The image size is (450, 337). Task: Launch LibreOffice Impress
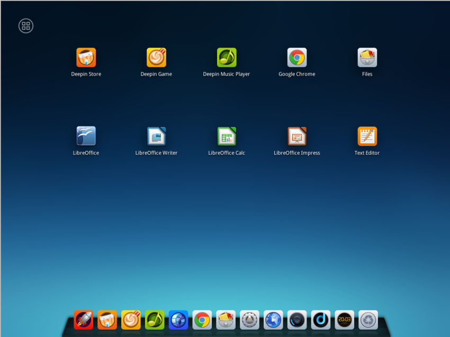pyautogui.click(x=296, y=135)
